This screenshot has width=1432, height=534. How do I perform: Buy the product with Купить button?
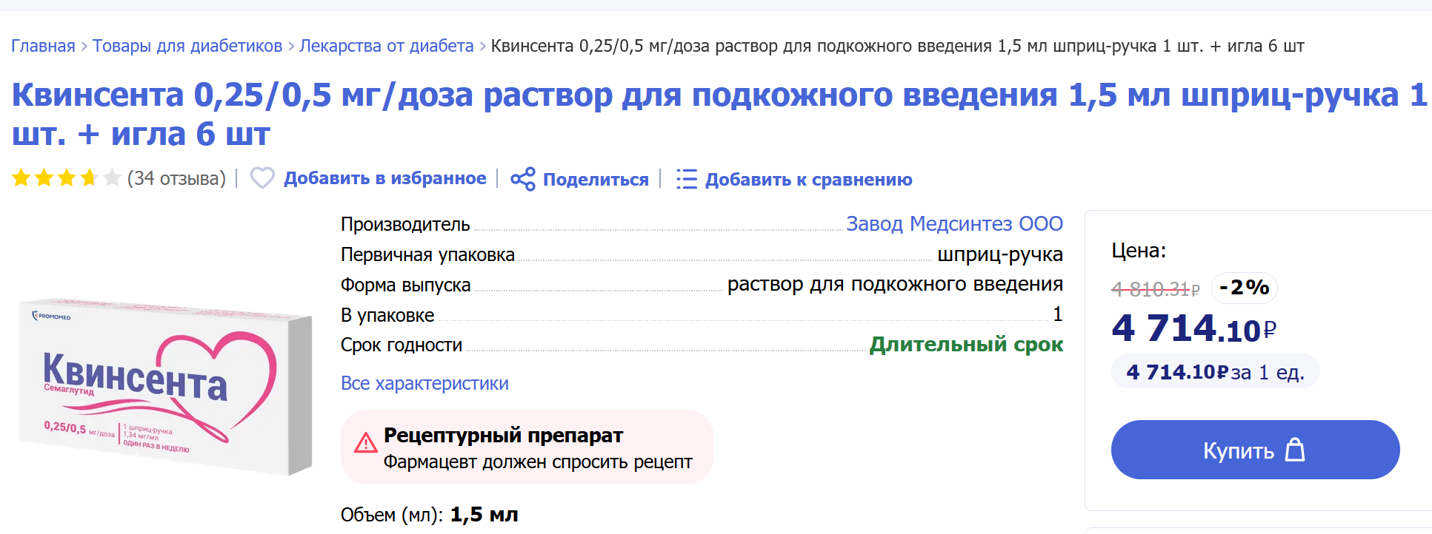[1256, 450]
